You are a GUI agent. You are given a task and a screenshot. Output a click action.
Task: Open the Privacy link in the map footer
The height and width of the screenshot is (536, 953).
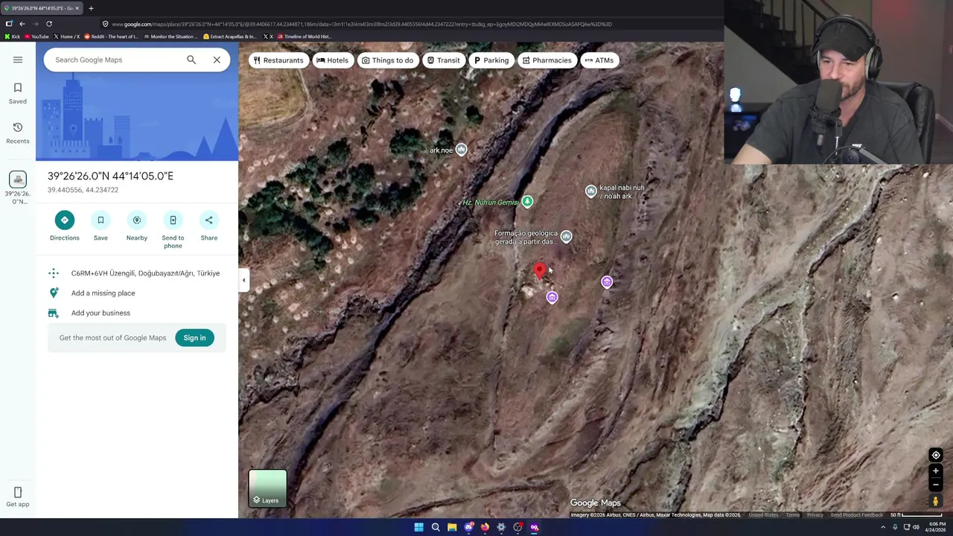(815, 515)
